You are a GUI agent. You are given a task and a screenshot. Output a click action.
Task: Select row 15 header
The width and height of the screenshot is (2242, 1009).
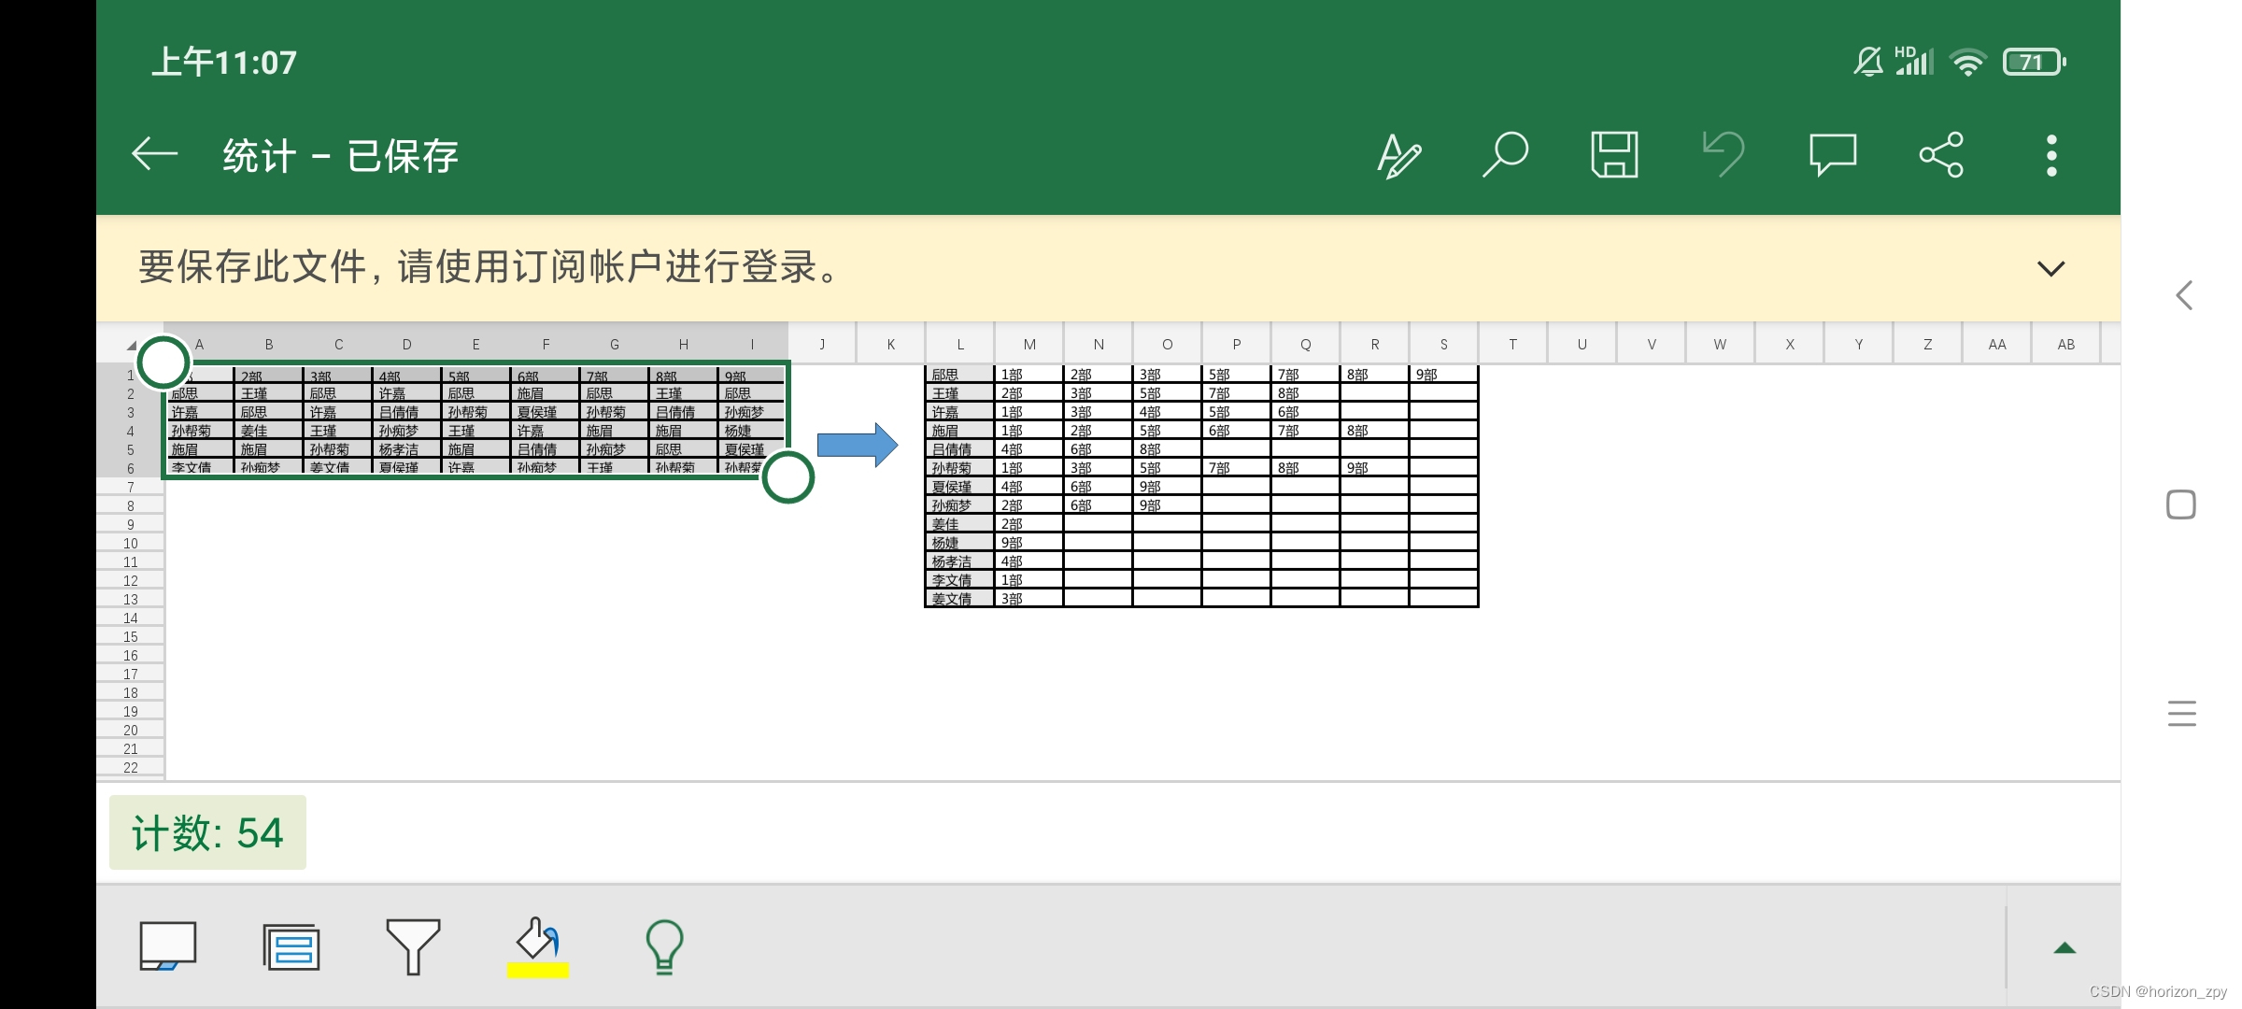[131, 636]
